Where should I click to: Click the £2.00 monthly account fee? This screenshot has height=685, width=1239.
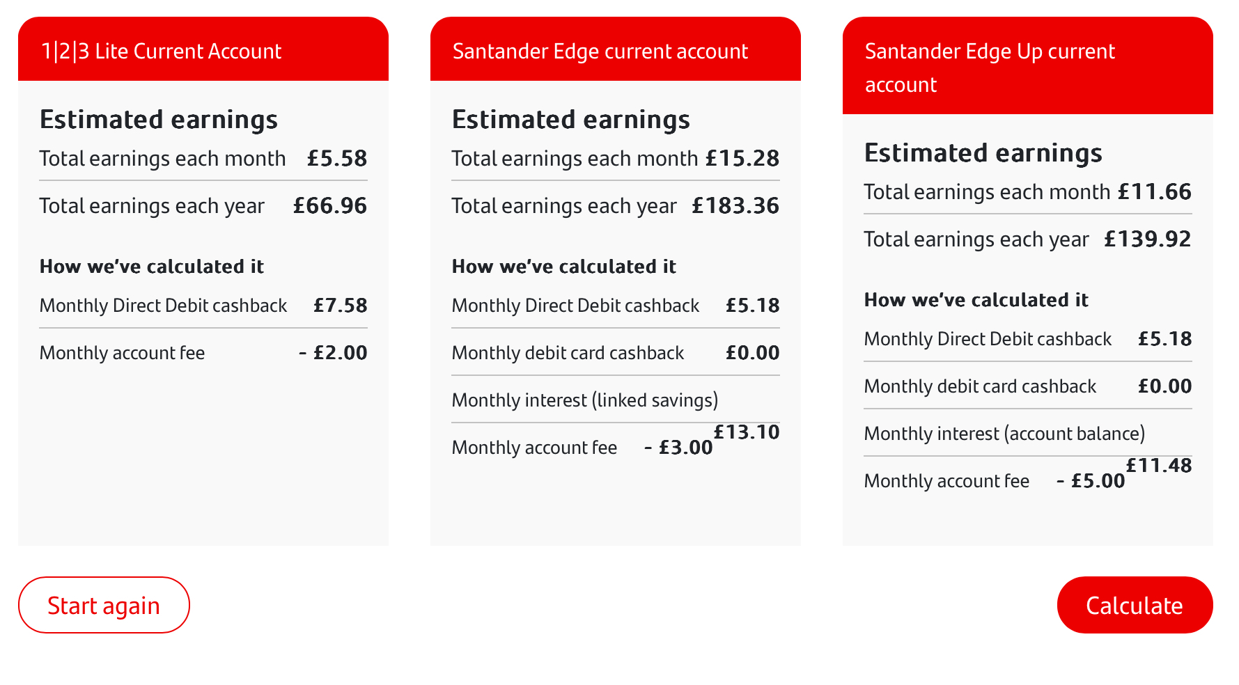[334, 353]
